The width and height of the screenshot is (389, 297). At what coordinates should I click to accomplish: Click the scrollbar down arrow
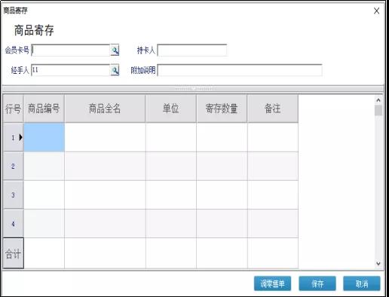click(378, 263)
